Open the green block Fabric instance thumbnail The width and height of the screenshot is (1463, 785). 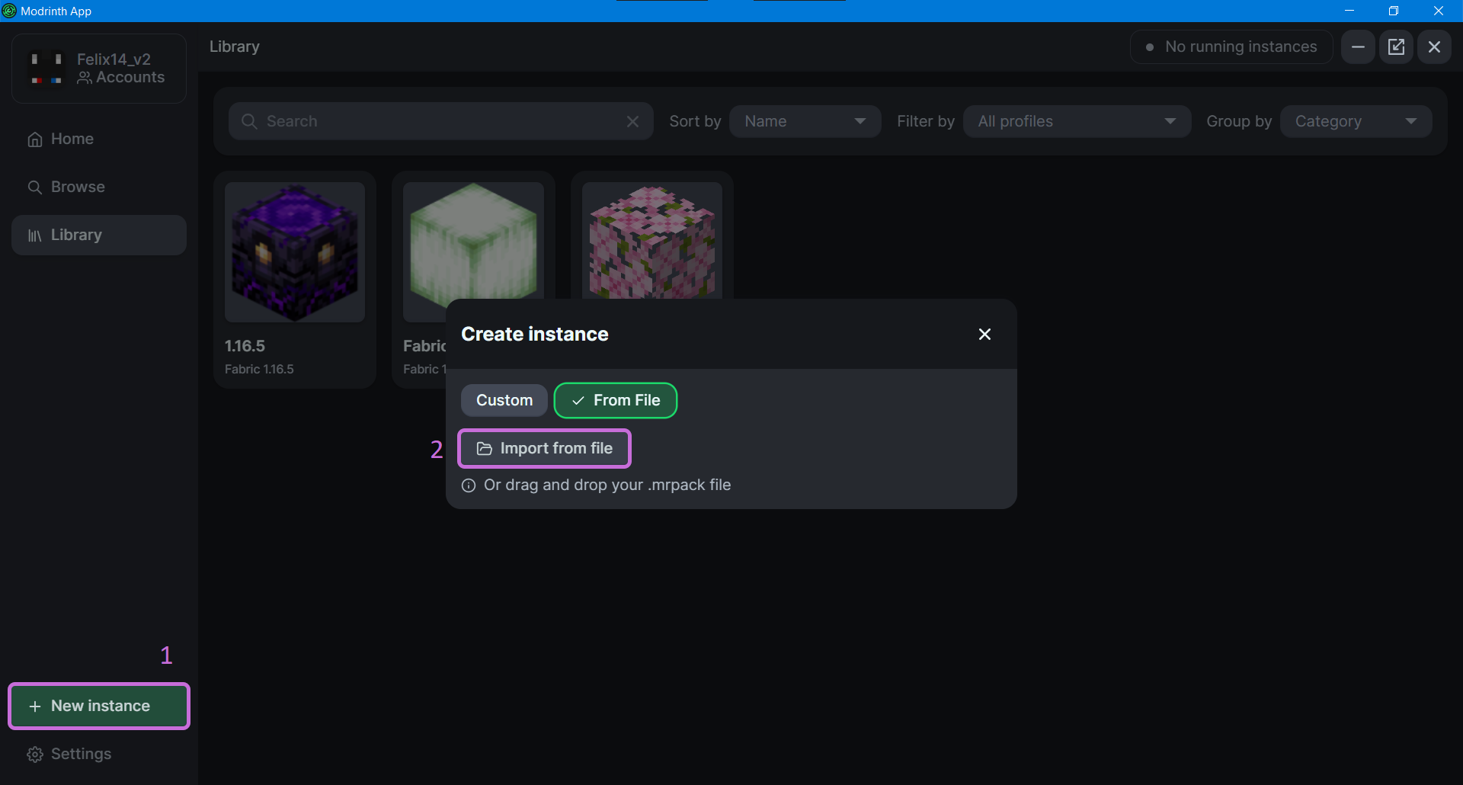(473, 241)
